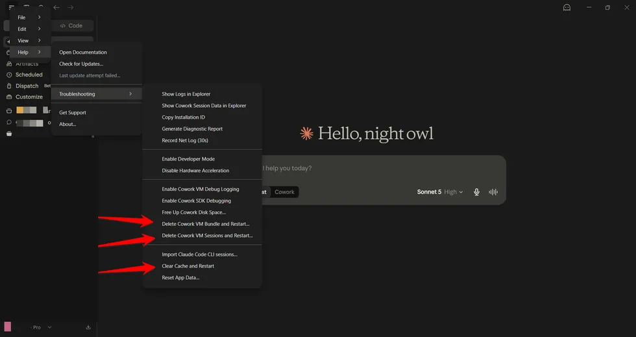Click the 'Last update attempt failed...' text
636x337 pixels.
[x=90, y=75]
